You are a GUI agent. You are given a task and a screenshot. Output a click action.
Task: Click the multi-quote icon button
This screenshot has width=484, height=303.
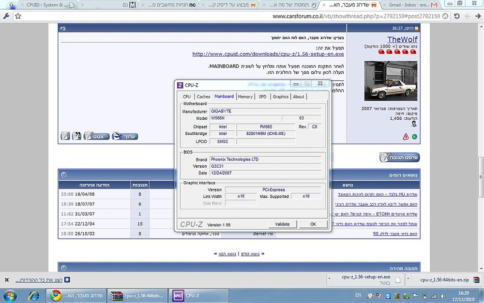click(76, 136)
